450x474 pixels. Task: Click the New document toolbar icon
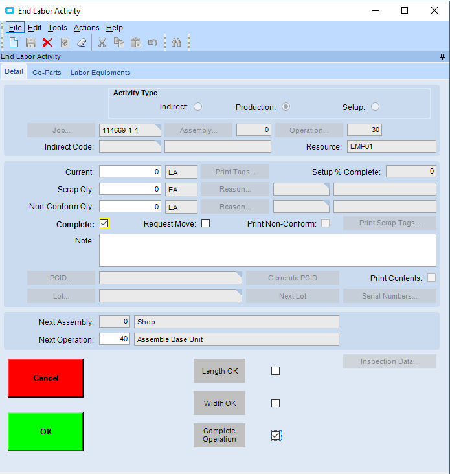coord(14,42)
